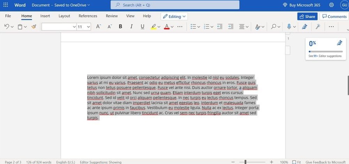Image resolution: width=349 pixels, height=164 pixels.
Task: Switch to the View tab
Action: [x=130, y=16]
